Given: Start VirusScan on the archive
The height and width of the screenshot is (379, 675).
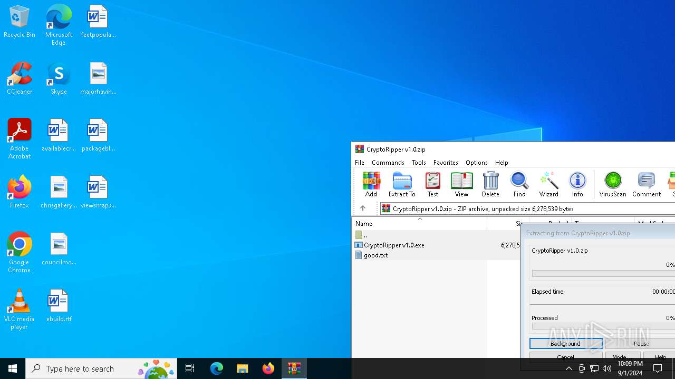Looking at the screenshot, I should pyautogui.click(x=613, y=184).
